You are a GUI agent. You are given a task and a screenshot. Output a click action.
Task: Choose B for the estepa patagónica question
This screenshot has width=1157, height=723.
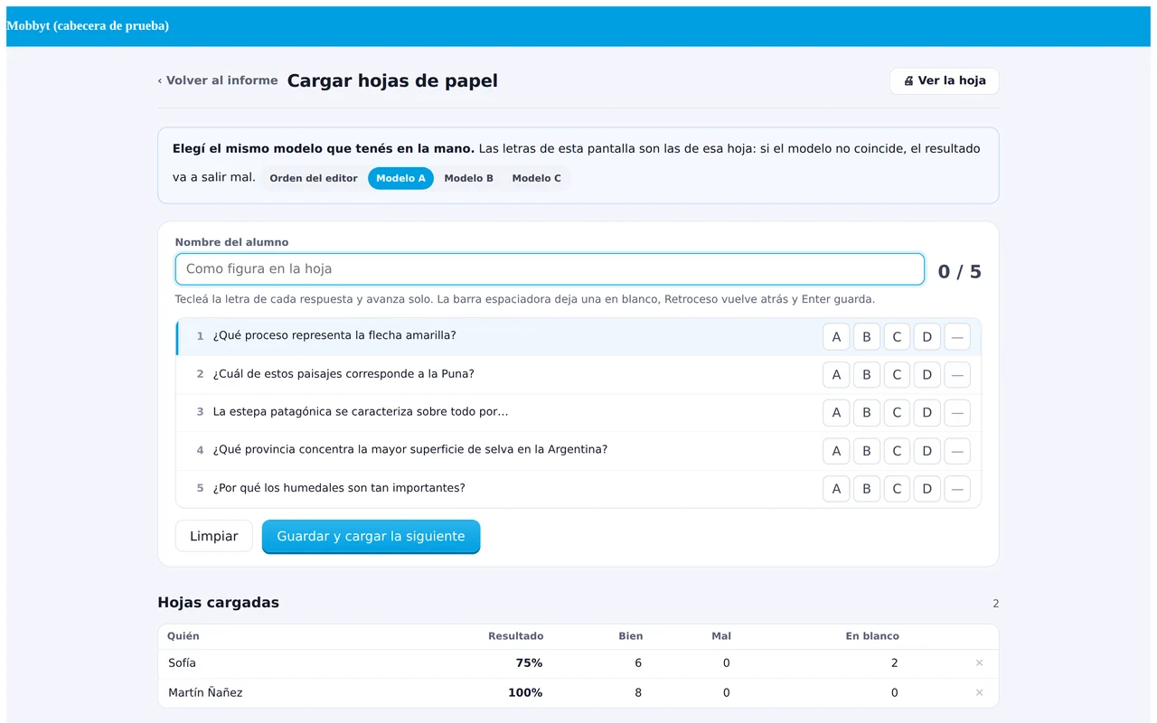(866, 413)
